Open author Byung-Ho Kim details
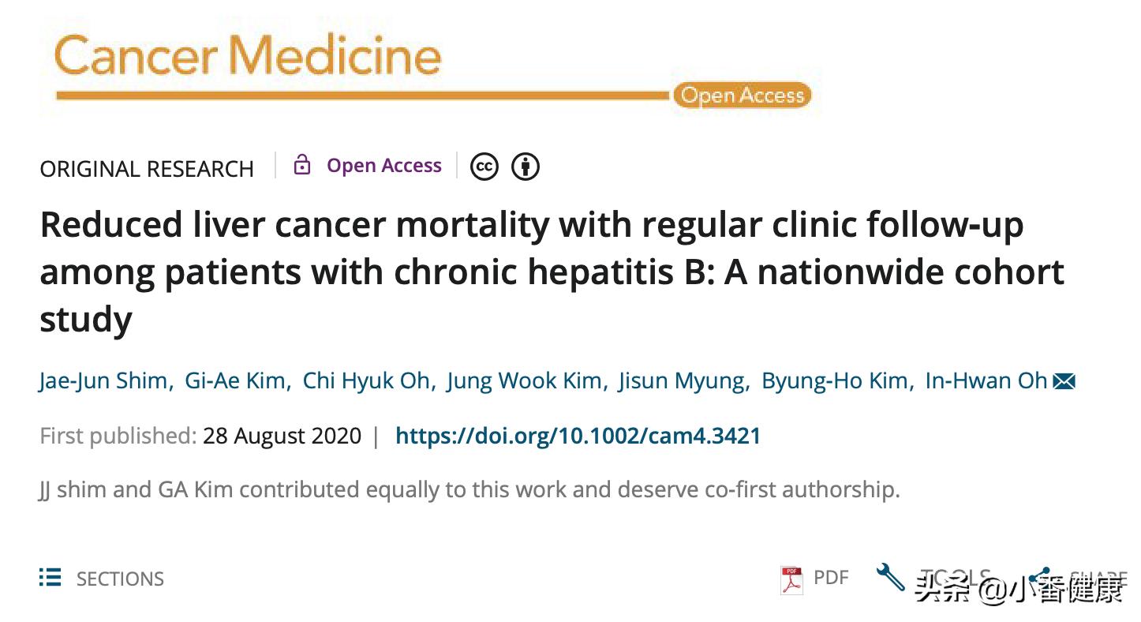 coord(834,380)
